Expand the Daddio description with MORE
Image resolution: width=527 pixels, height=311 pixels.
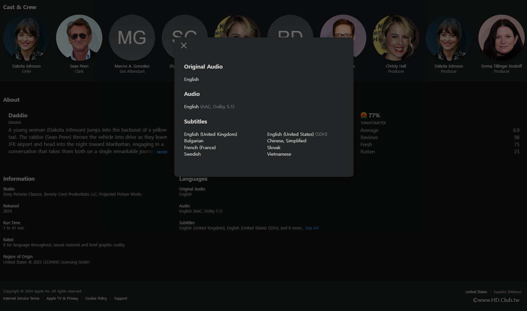point(162,152)
